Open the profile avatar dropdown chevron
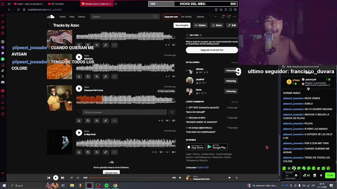Image resolution: width=337 pixels, height=189 pixels. pos(215,17)
